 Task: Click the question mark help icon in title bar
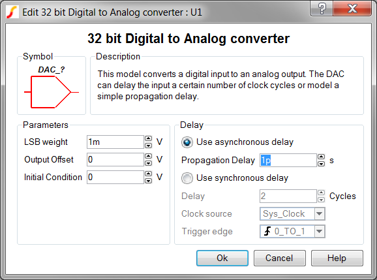322,8
